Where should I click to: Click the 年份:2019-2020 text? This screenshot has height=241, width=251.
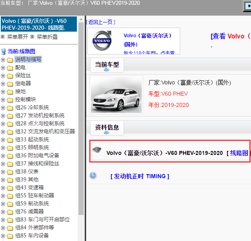coord(169,105)
